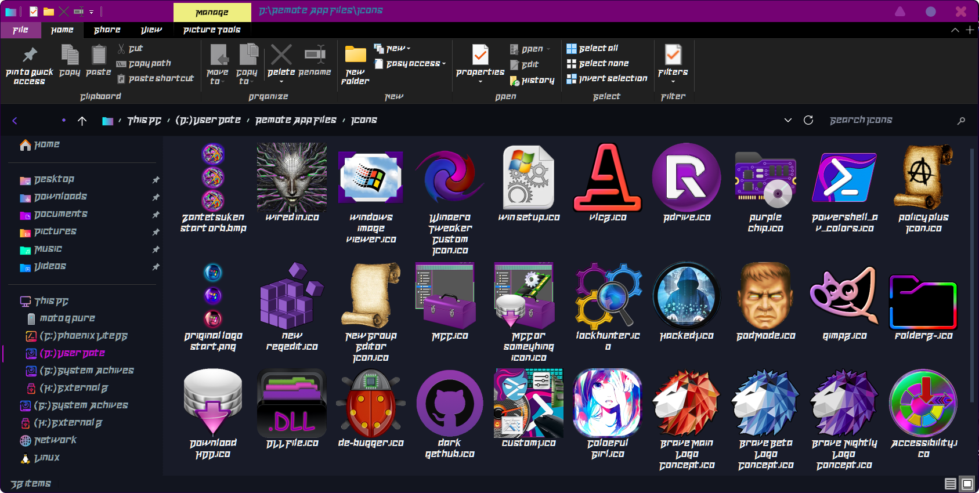Switch to the Share ribbon tab
Image resolution: width=979 pixels, height=493 pixels.
[107, 30]
